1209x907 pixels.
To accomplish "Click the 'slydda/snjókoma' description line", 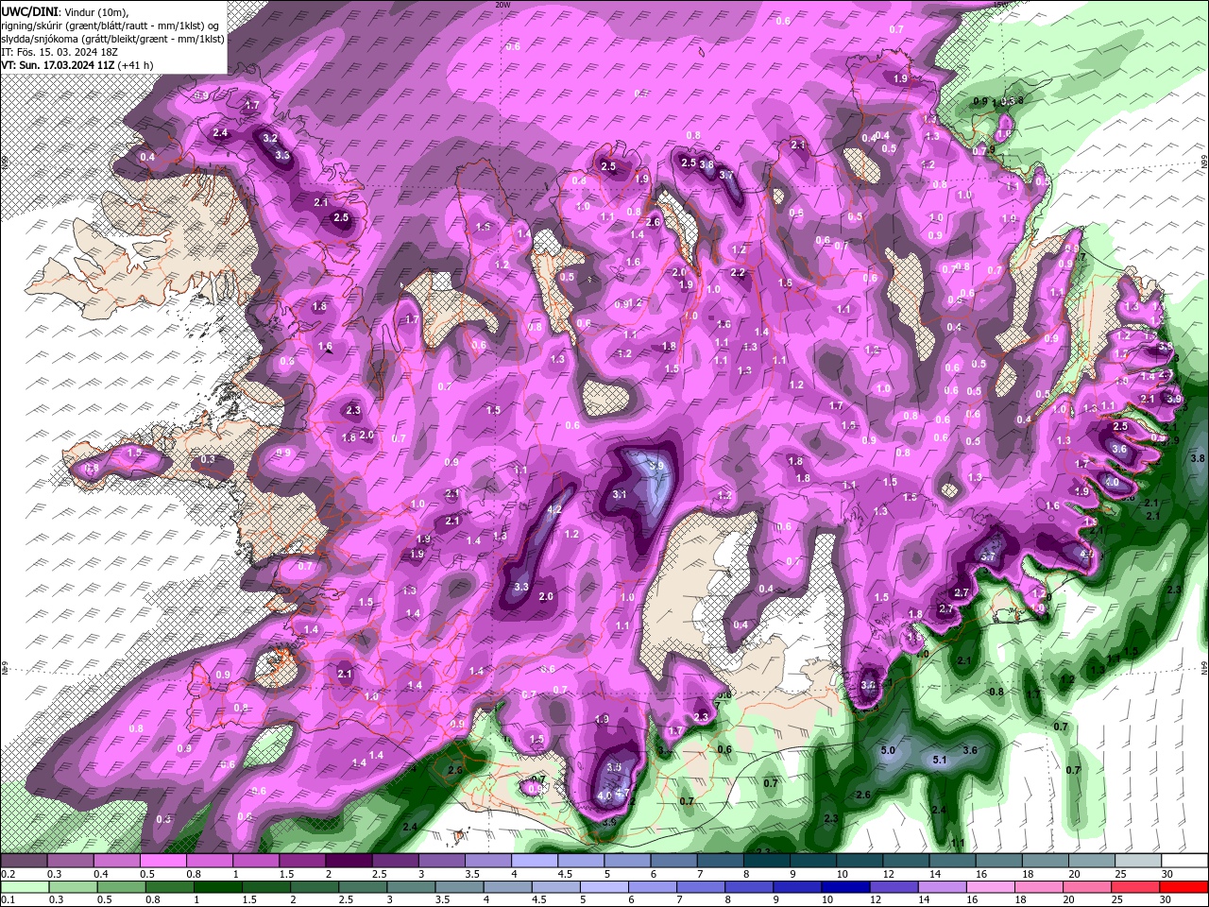I will 112,39.
